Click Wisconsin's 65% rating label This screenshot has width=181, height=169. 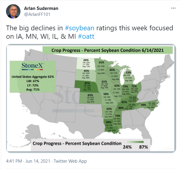click(x=112, y=70)
